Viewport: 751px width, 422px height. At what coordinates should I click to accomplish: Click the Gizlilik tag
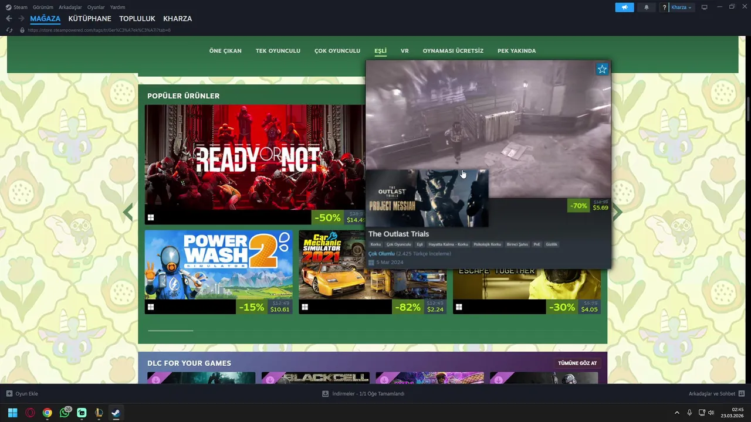(x=552, y=244)
